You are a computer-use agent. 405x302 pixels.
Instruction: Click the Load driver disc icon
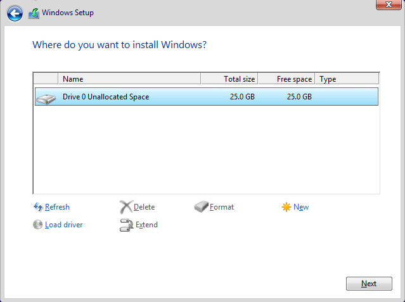click(x=37, y=225)
